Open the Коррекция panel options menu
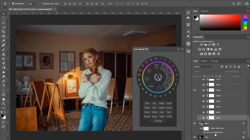 (x=248, y=37)
